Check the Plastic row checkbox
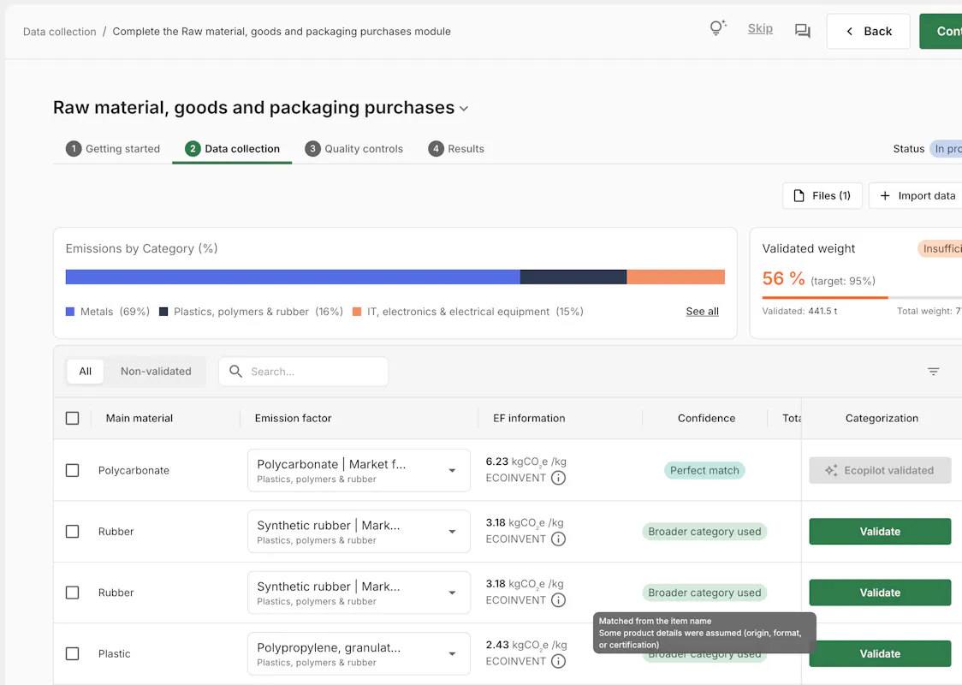The height and width of the screenshot is (685, 962). click(x=73, y=653)
